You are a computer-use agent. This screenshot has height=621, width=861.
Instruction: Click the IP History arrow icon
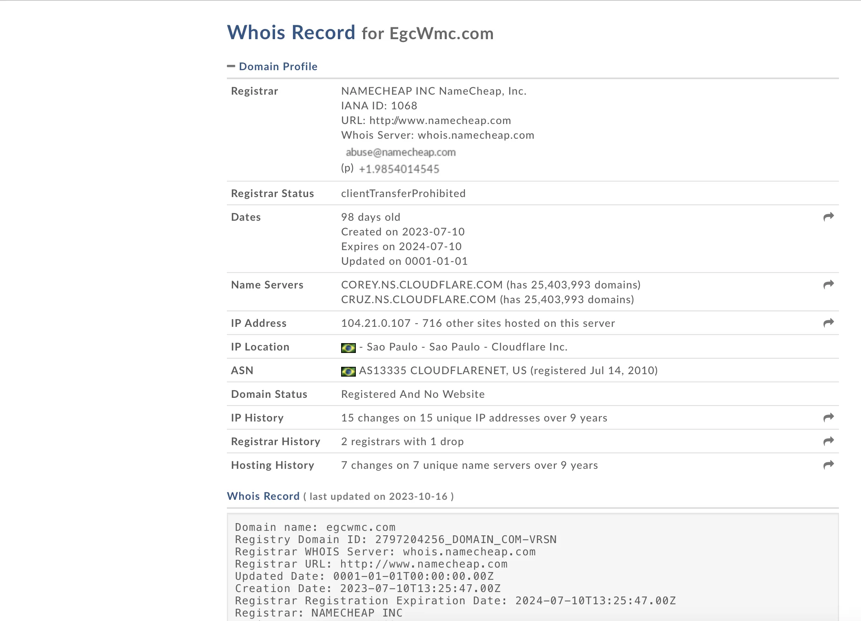pyautogui.click(x=828, y=417)
